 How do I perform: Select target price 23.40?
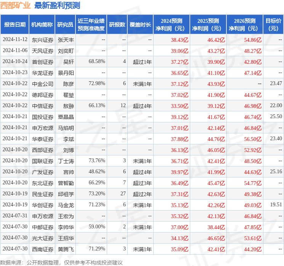click(x=276, y=138)
